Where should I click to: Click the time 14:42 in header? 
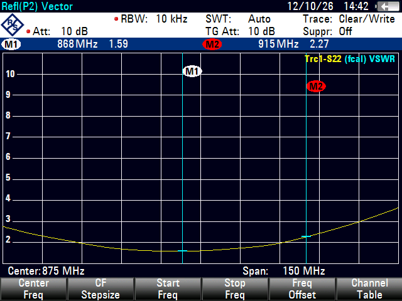click(x=356, y=6)
